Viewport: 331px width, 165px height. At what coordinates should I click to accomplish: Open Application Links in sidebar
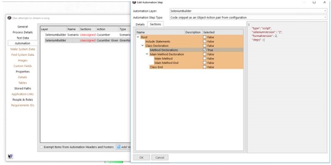point(22,94)
